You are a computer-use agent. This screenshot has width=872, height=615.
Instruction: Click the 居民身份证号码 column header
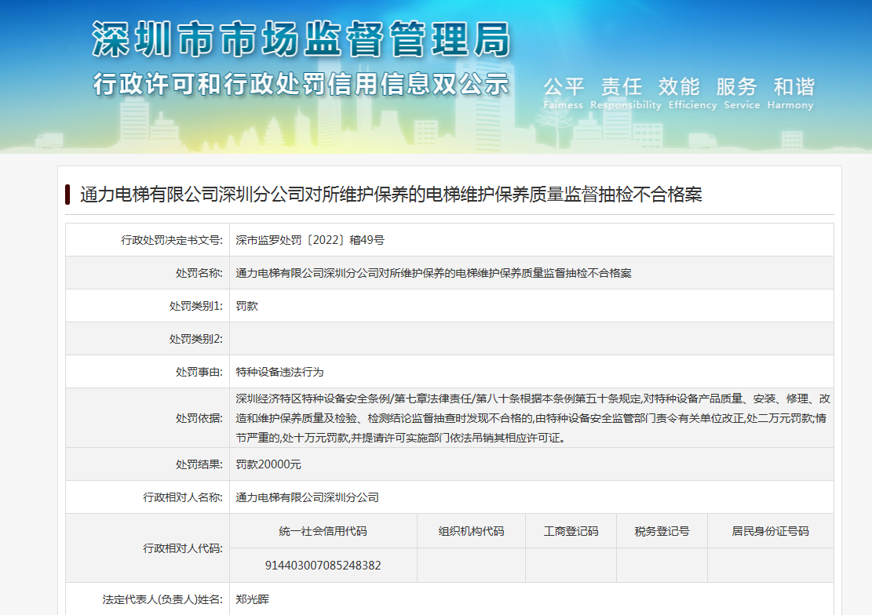click(770, 531)
